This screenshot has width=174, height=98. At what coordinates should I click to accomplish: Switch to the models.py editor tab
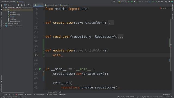(x=65, y=5)
